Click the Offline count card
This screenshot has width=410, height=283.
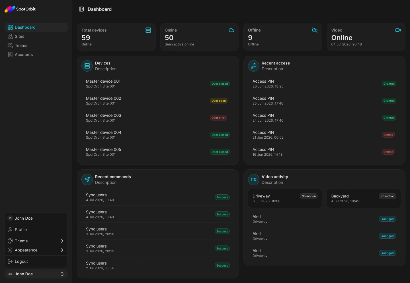point(283,37)
